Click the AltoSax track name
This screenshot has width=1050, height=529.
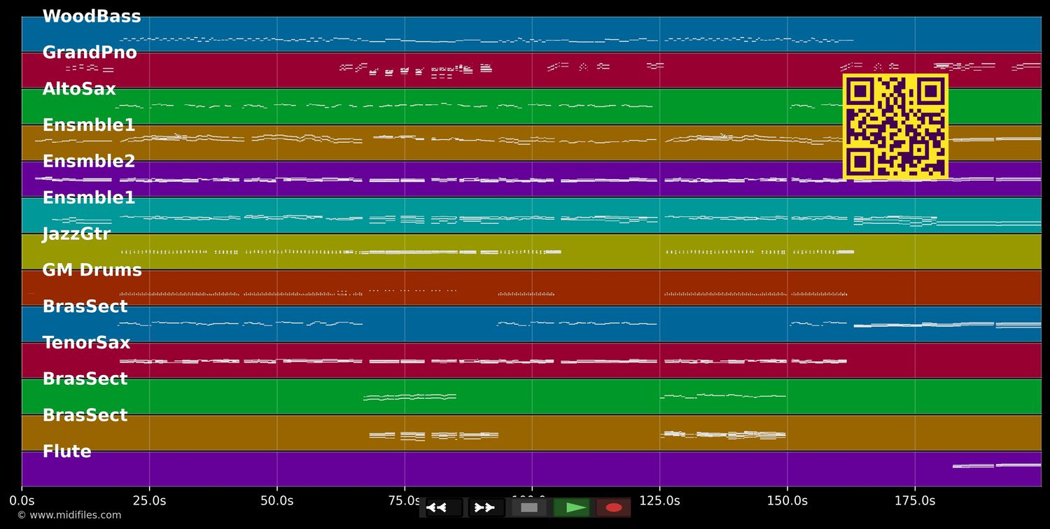79,90
